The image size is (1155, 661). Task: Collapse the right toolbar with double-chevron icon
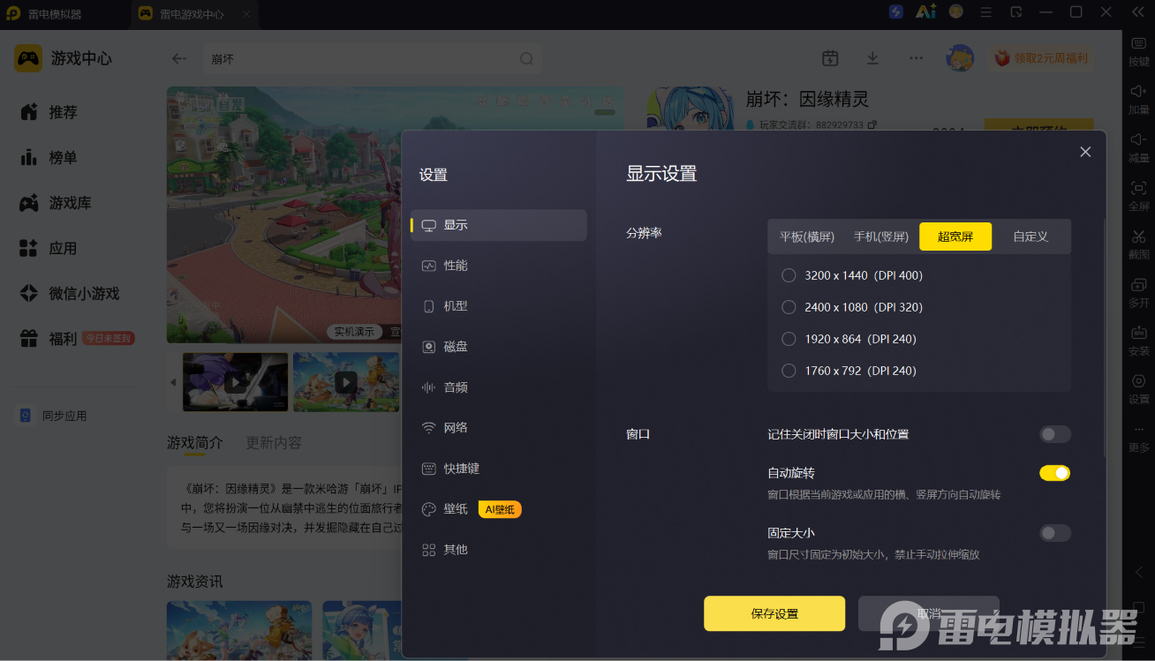pyautogui.click(x=1139, y=12)
